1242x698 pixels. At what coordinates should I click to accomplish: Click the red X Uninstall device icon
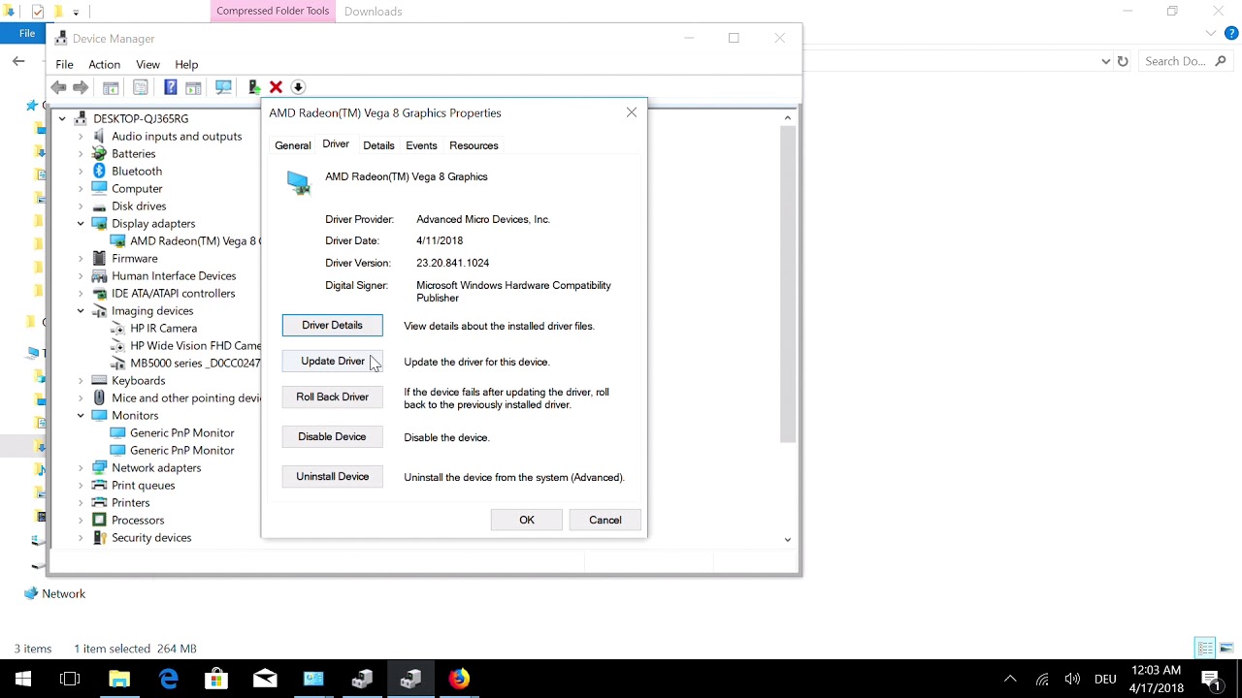coord(276,87)
